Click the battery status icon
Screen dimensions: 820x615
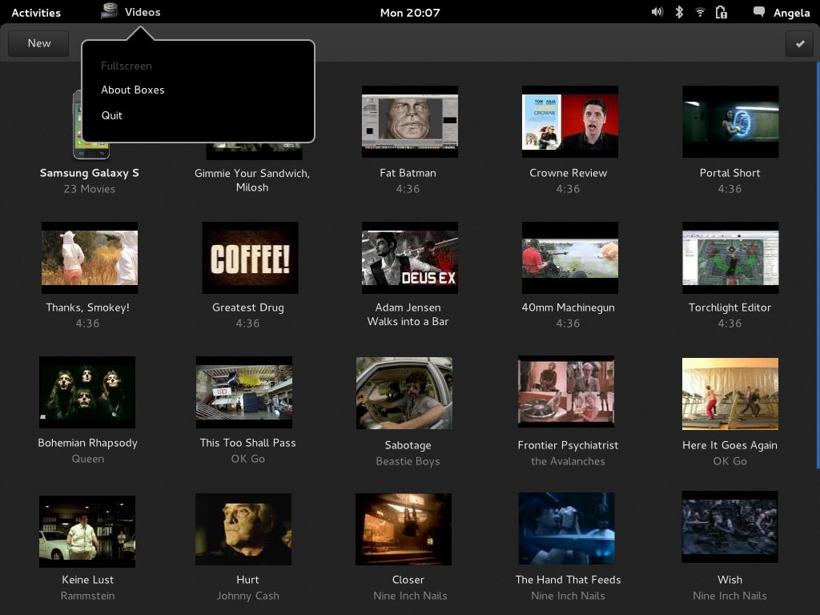pos(722,12)
